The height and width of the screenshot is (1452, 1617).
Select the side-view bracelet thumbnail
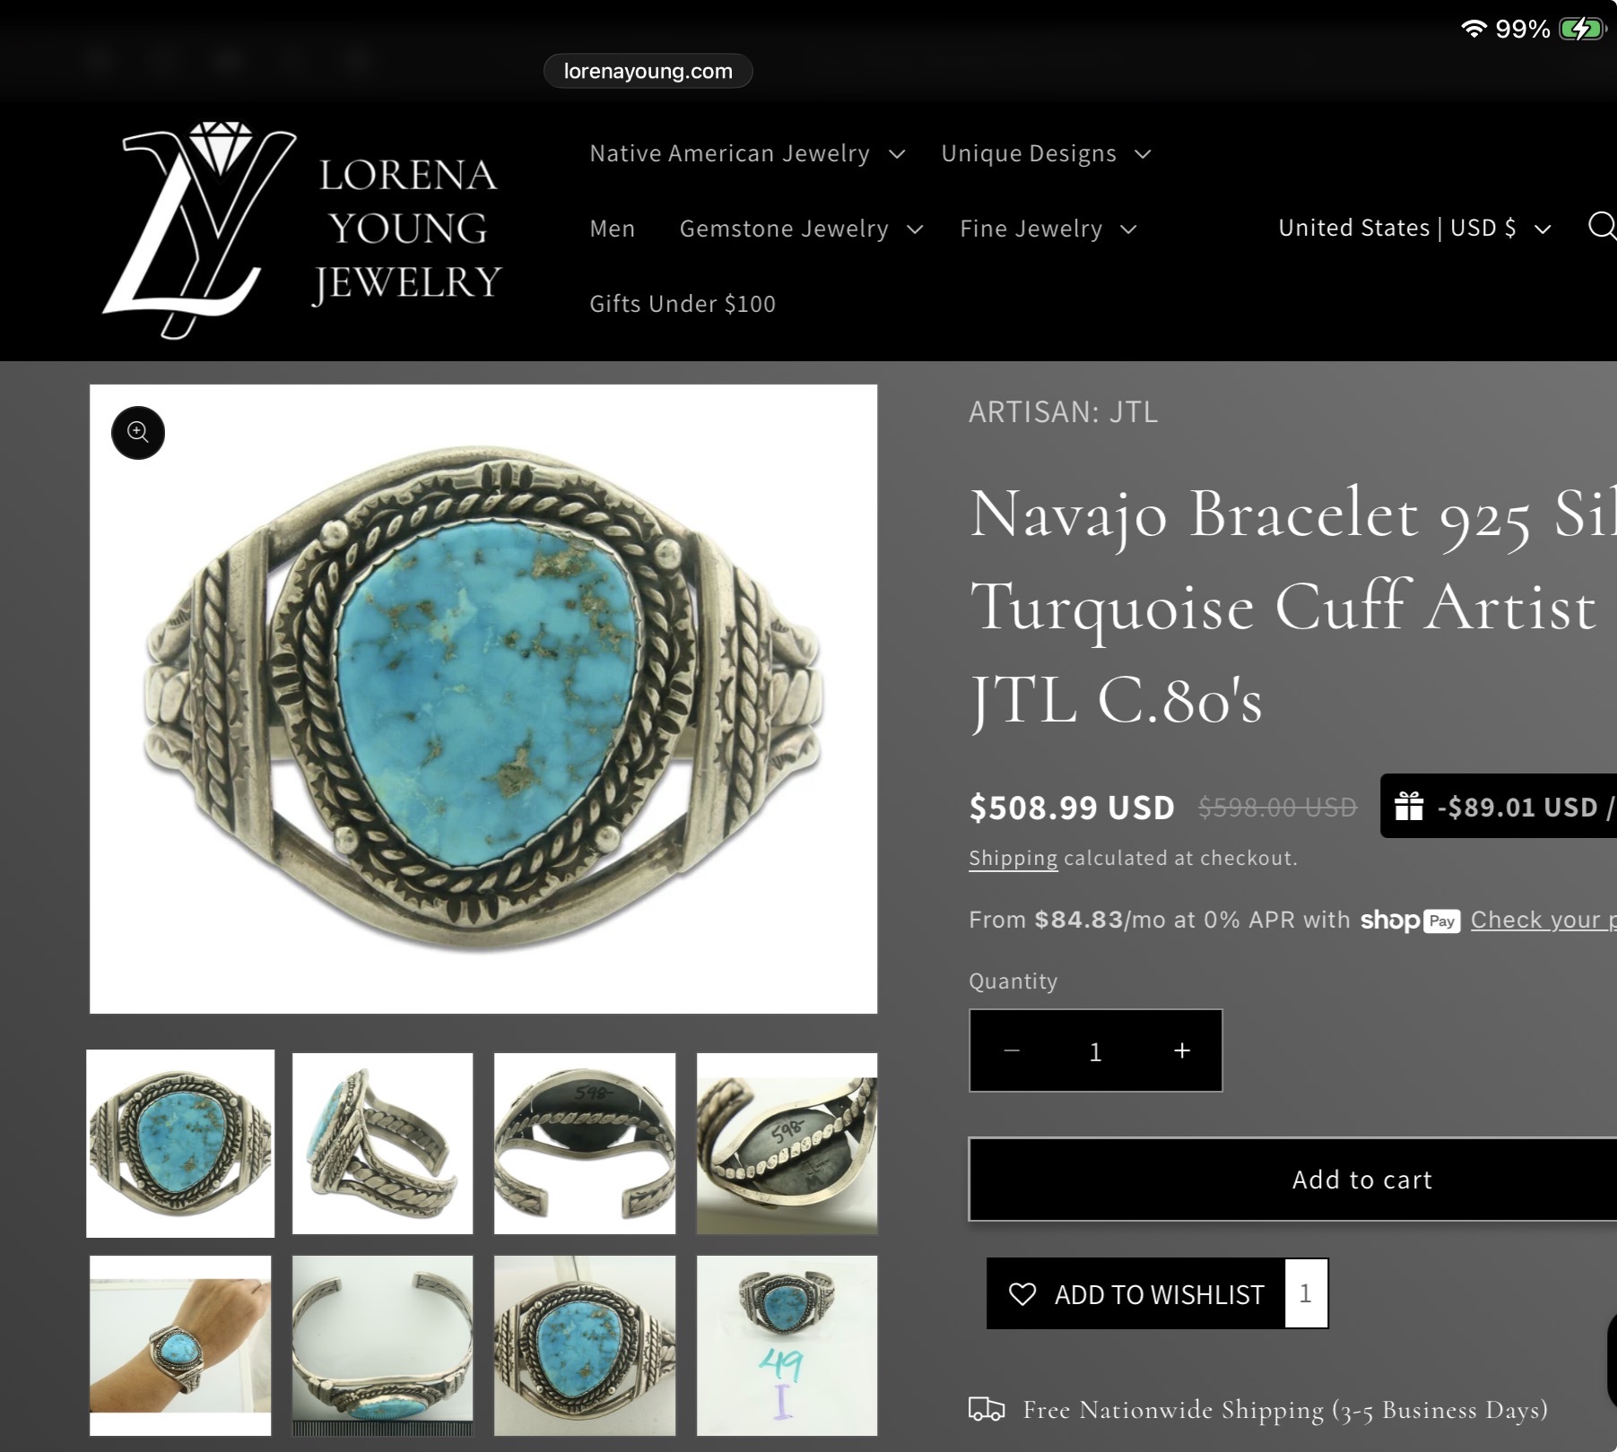(382, 1144)
